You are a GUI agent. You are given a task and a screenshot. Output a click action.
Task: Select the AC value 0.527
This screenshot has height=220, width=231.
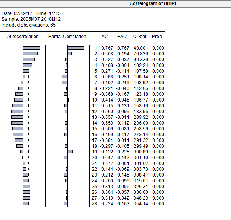107,60
